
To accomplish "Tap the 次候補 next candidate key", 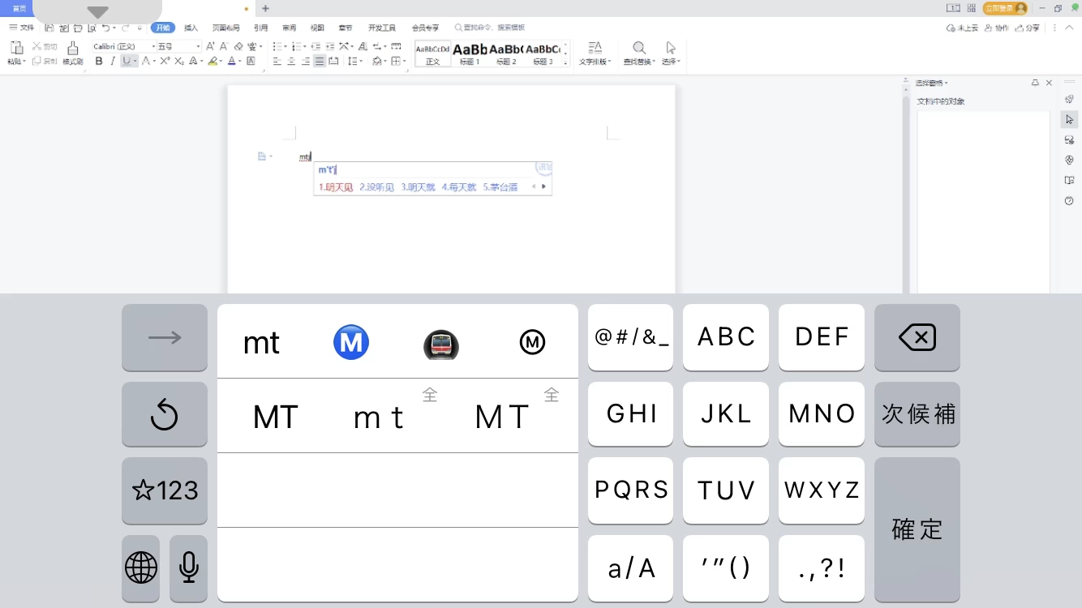I will (x=917, y=414).
